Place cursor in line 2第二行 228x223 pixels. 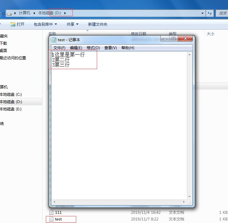tap(61, 60)
